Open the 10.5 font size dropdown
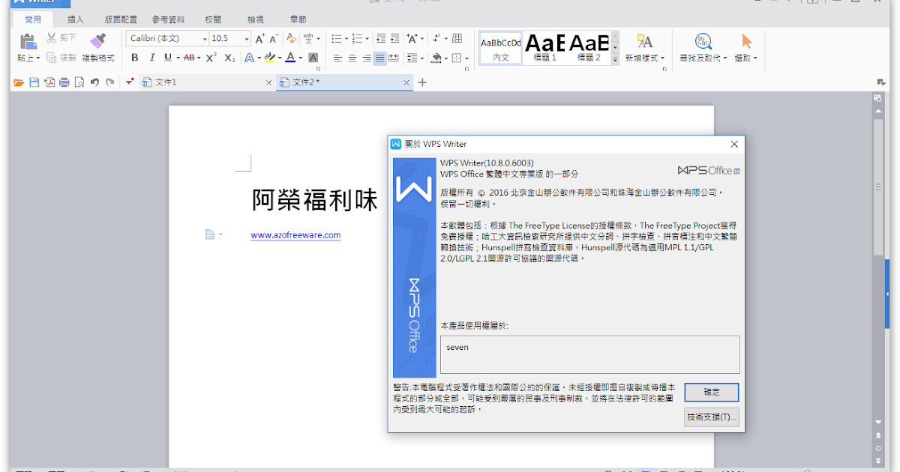 (247, 38)
